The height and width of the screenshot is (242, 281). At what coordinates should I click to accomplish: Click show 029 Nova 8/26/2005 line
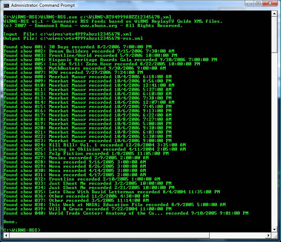click(74, 166)
